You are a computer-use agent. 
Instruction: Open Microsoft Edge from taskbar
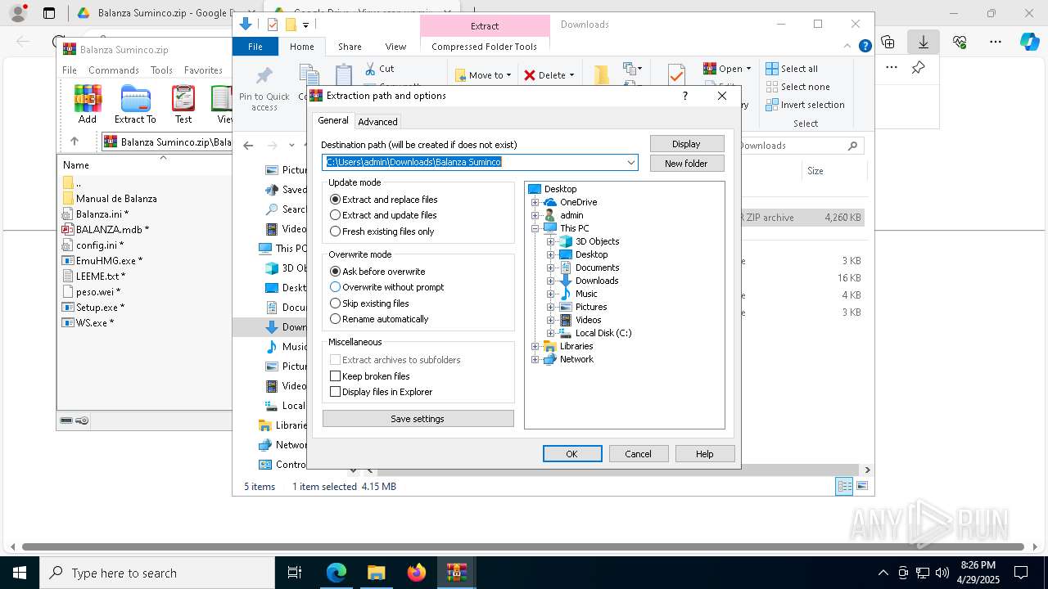[x=337, y=573]
